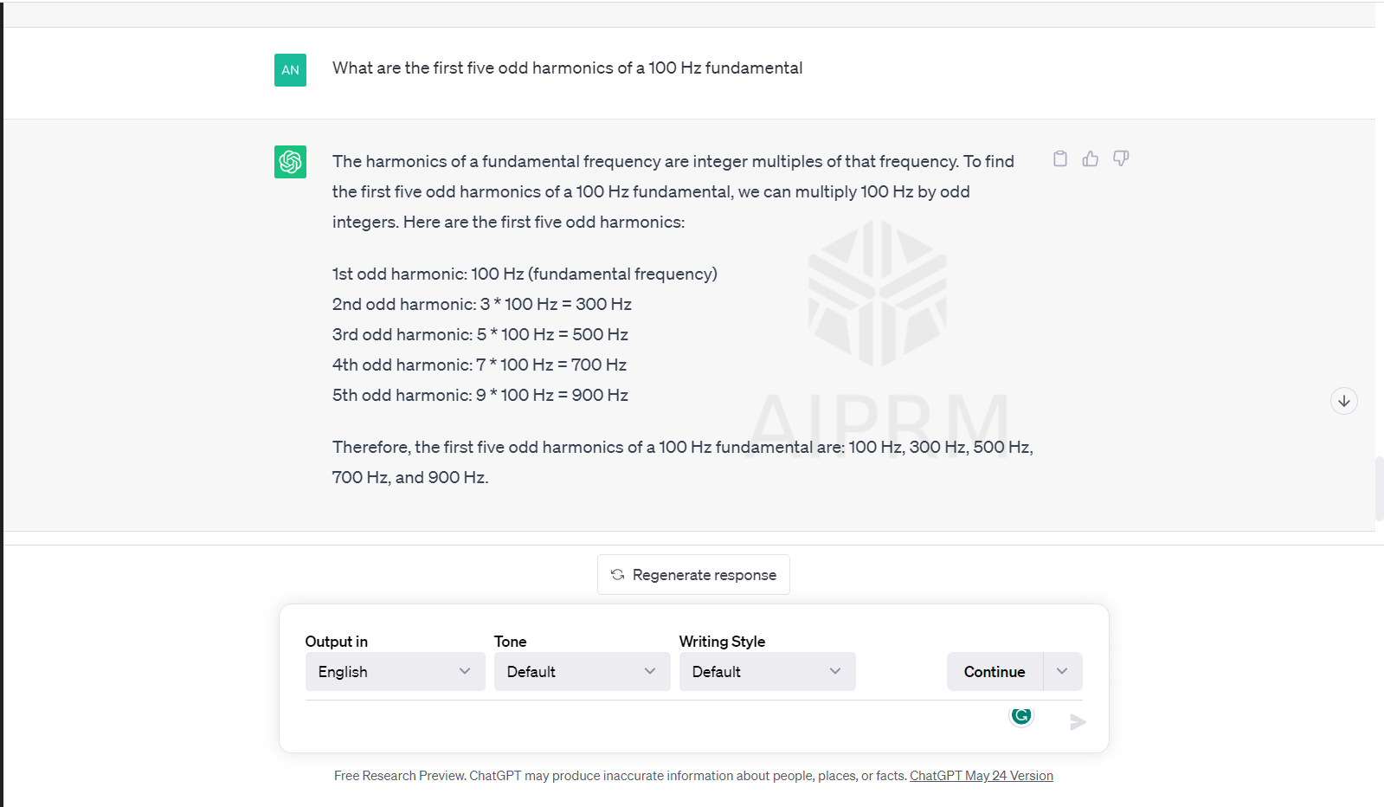Screen dimensions: 1384x807
Task: Click the ChatGPT logo avatar
Action: tap(291, 162)
